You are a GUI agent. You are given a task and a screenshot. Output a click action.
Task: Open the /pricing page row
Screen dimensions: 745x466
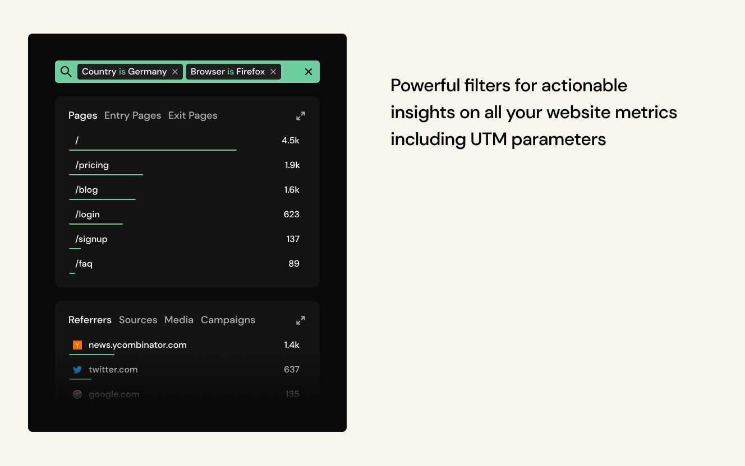click(x=92, y=165)
